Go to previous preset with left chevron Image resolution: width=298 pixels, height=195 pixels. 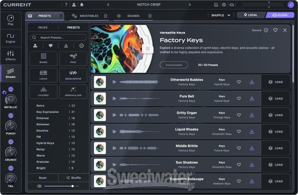point(108,5)
